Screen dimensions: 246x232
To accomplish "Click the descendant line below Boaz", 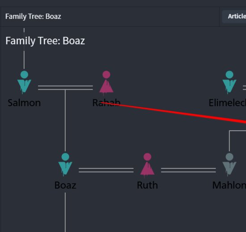I will tap(65, 212).
